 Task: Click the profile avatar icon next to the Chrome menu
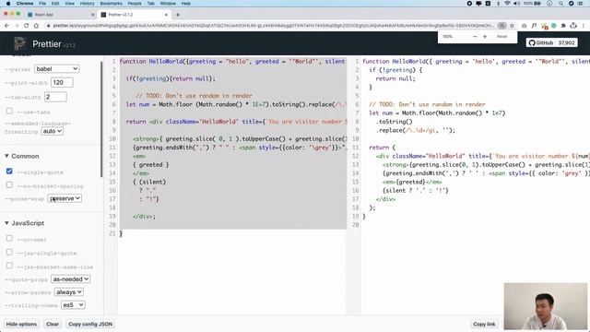click(x=573, y=26)
